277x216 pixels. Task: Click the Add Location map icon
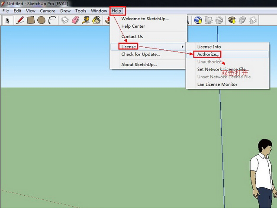click(x=209, y=20)
